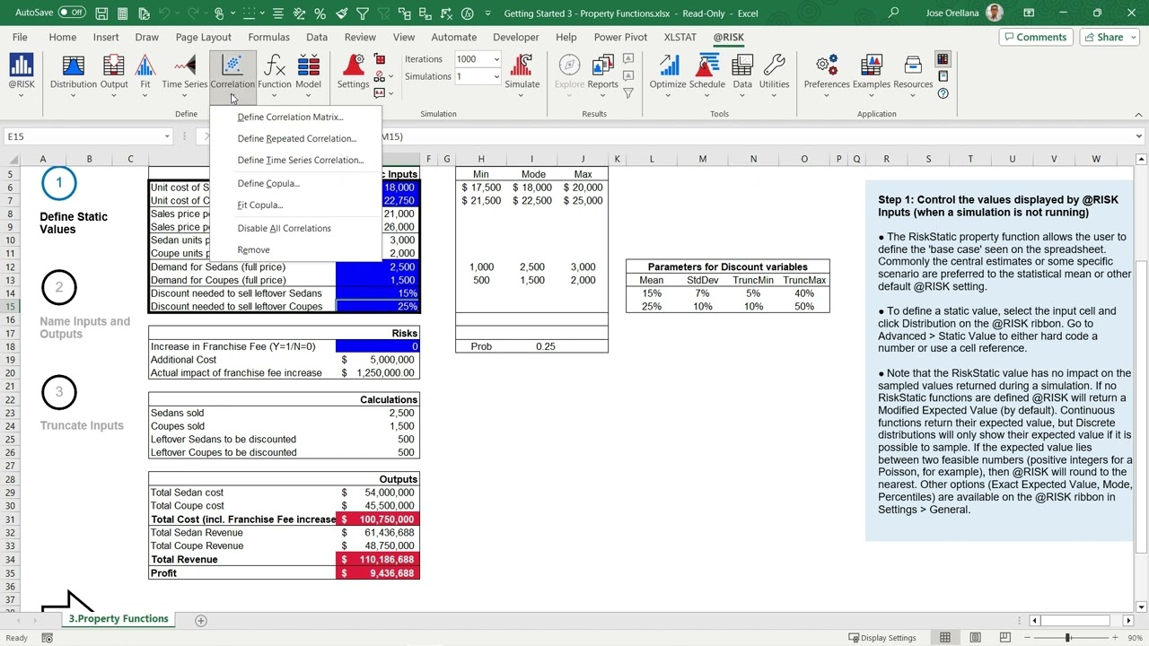
Task: Open Display Settings in status bar
Action: point(881,638)
